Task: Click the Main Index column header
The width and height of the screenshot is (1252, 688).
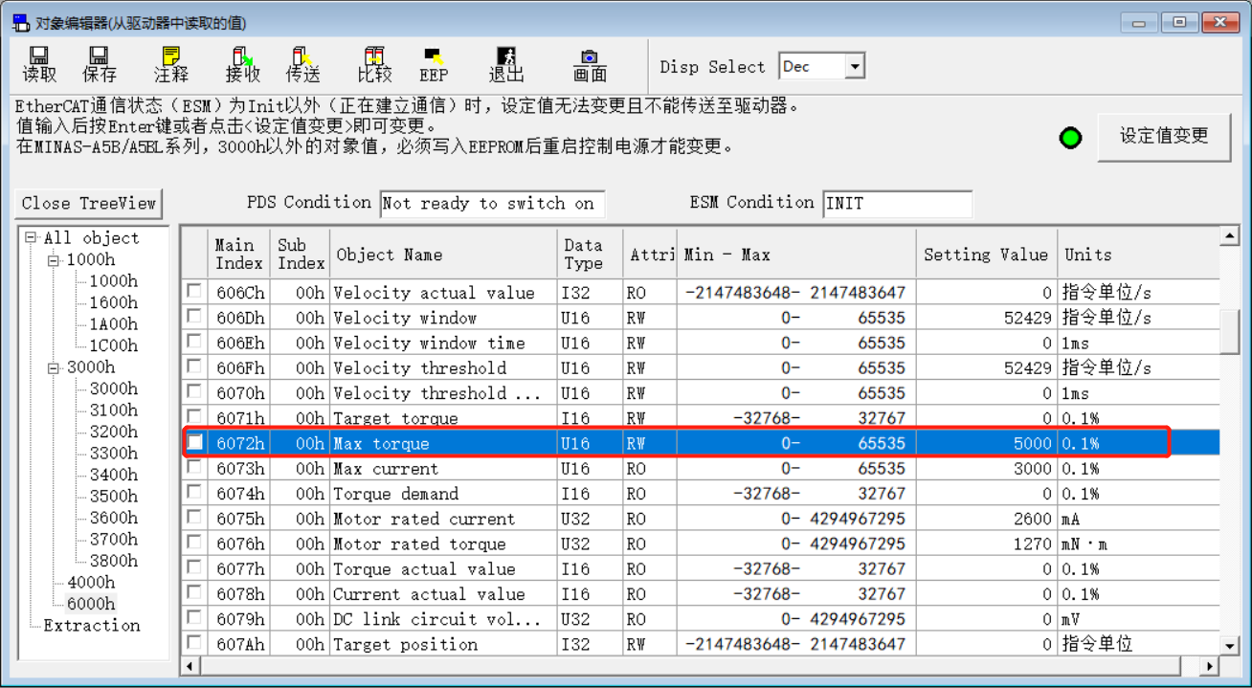Action: (x=239, y=255)
